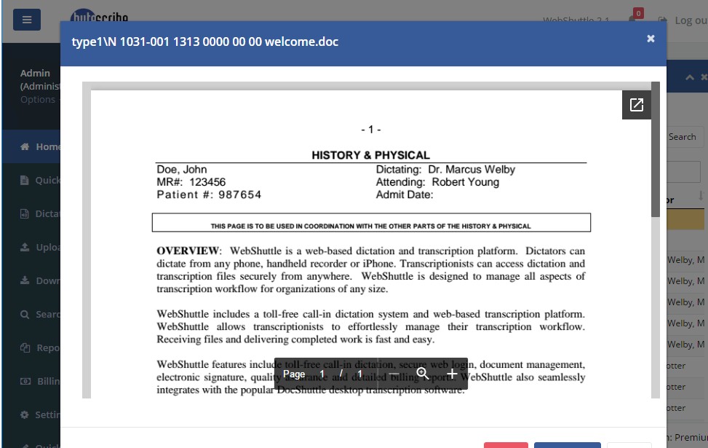Collapse the background panel with chevron up
The image size is (708, 448).
(x=690, y=77)
